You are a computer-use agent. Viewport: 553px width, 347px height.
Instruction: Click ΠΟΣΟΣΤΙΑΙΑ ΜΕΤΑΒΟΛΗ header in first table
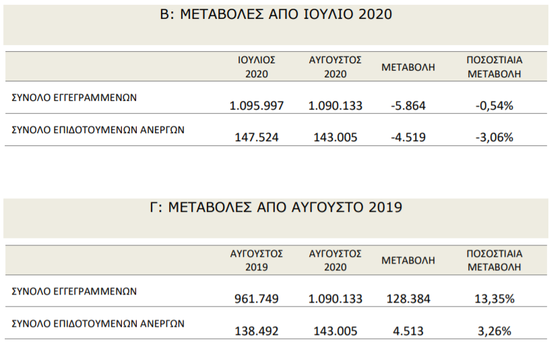[x=494, y=67]
